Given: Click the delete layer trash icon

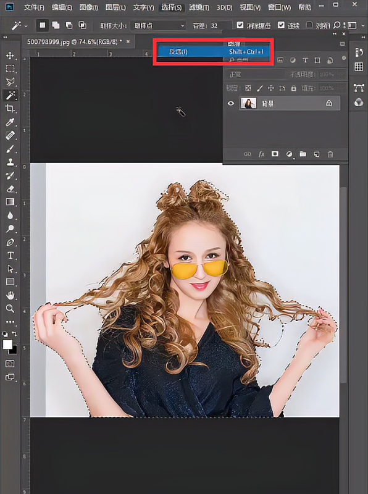Looking at the screenshot, I should tap(330, 154).
